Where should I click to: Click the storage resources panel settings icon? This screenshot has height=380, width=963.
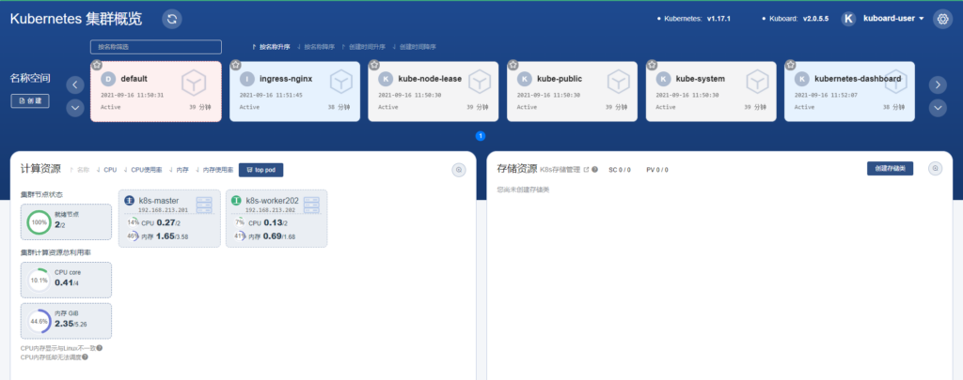935,169
